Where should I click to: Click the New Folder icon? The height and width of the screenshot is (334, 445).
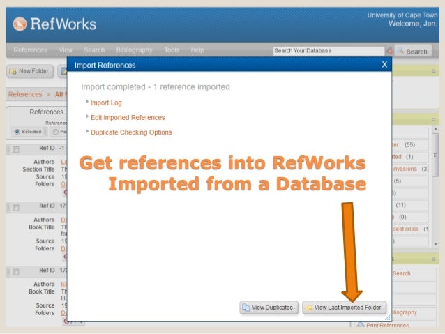tap(13, 71)
